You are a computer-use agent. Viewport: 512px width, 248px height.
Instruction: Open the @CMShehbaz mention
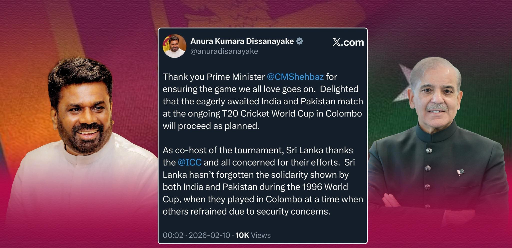[x=295, y=77]
